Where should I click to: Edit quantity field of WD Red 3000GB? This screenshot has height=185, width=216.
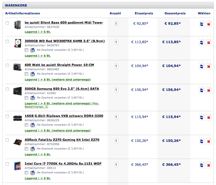pyautogui.click(x=116, y=42)
